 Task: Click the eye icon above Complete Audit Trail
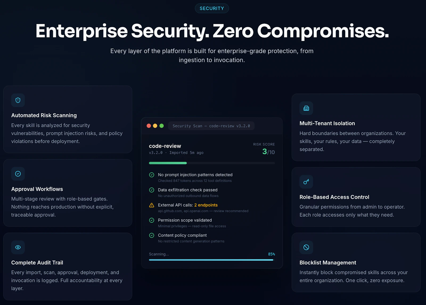[x=18, y=247]
